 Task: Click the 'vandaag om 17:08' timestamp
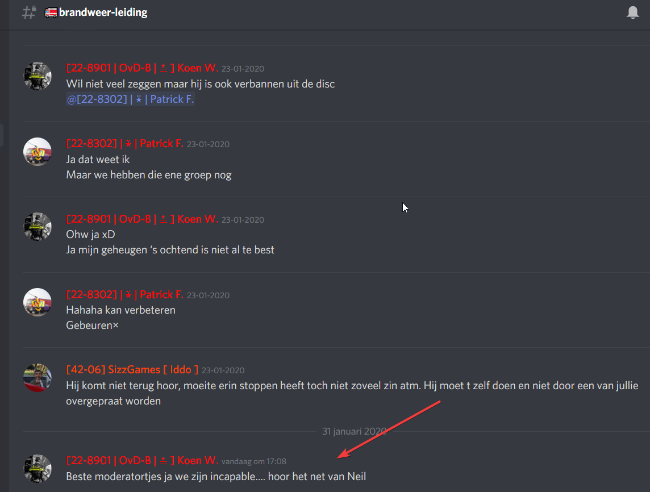(254, 461)
